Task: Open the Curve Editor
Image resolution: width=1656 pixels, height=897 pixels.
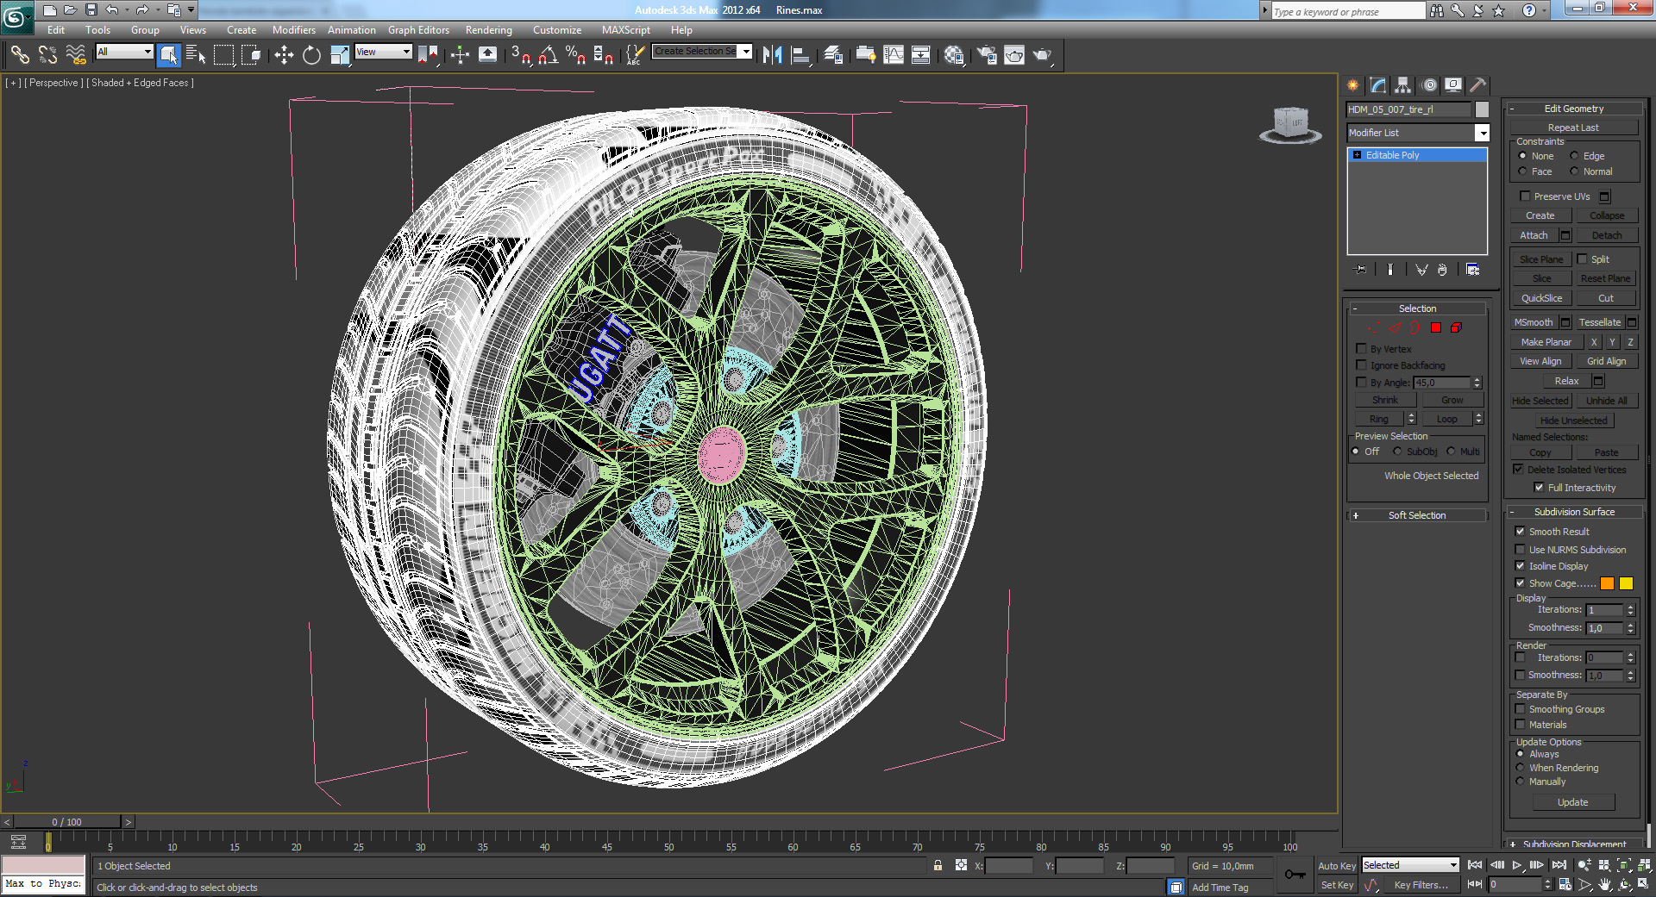Action: pos(894,55)
